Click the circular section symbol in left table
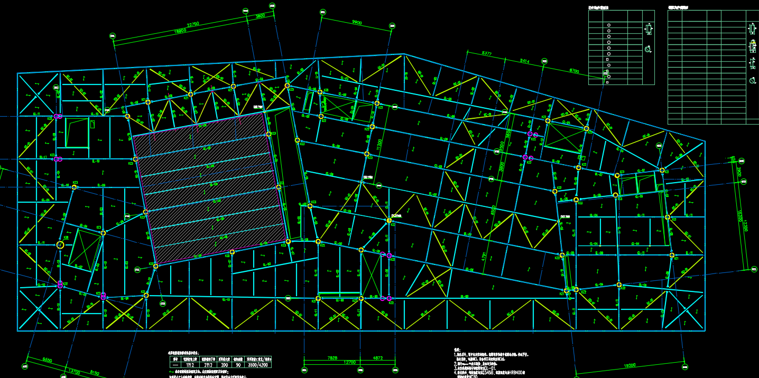 coord(649,50)
